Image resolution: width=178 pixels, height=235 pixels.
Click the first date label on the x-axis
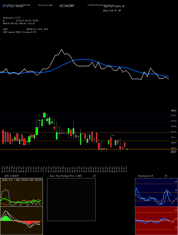2,169
